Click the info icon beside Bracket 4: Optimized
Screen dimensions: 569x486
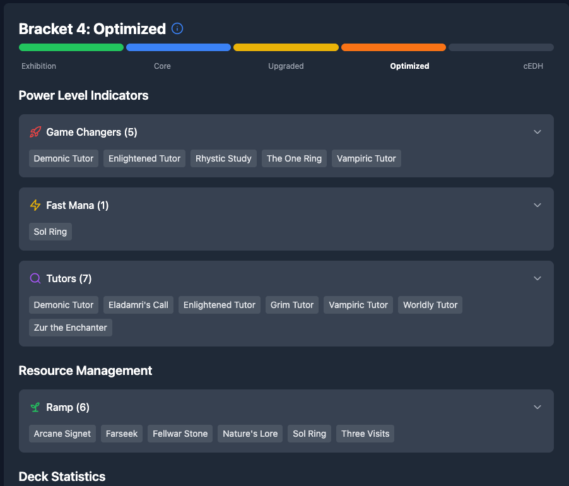click(x=177, y=28)
